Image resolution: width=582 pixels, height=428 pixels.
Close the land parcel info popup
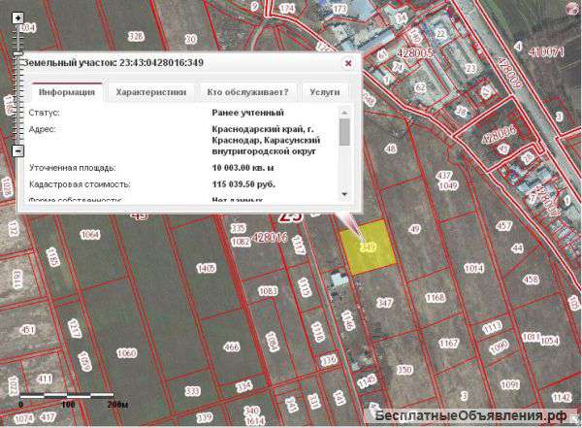348,63
